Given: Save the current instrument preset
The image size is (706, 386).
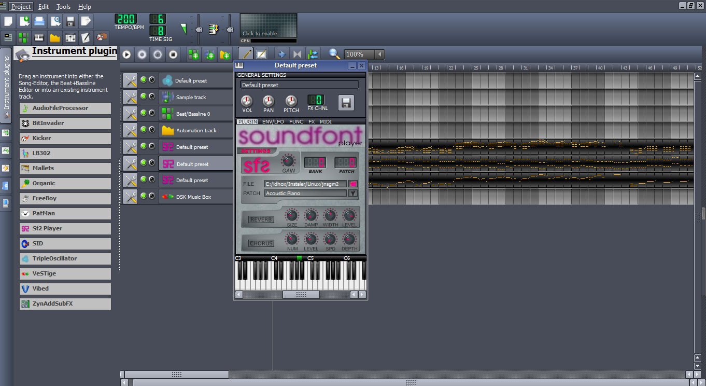Looking at the screenshot, I should click(346, 102).
